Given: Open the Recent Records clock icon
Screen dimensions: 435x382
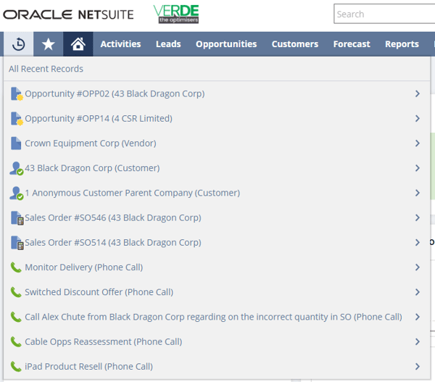Looking at the screenshot, I should point(18,44).
